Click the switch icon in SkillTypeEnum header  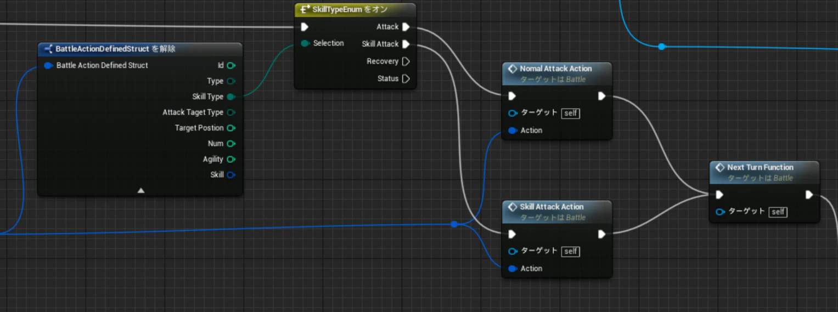305,10
